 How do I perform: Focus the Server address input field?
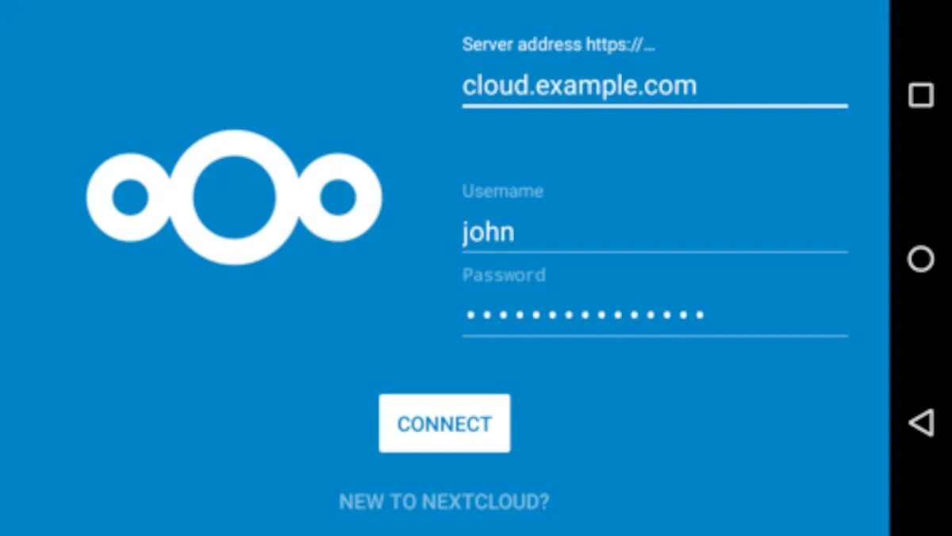[x=654, y=86]
